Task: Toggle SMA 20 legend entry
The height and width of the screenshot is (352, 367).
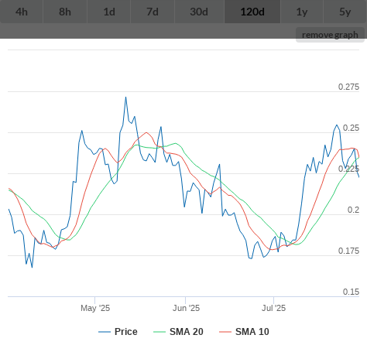Action: [x=187, y=332]
